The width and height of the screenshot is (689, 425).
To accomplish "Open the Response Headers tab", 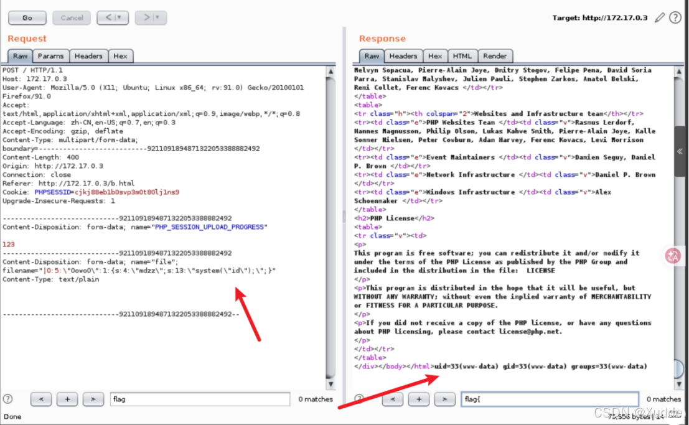I will click(x=403, y=56).
